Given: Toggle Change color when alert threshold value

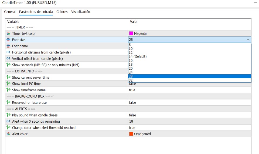Looking at the screenshot, I should pyautogui.click(x=132, y=128).
